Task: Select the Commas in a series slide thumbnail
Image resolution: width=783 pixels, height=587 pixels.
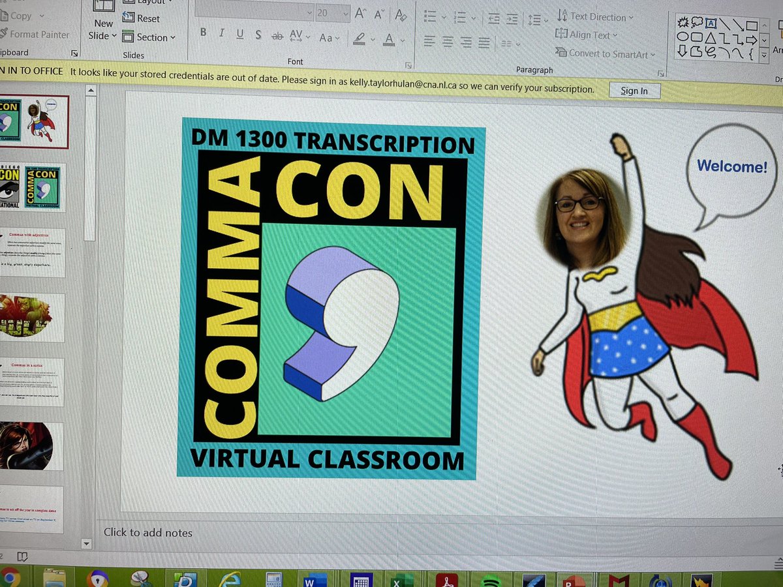Action: [32, 382]
